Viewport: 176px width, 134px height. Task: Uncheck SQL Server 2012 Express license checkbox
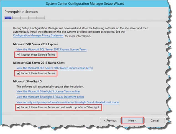click(18, 55)
